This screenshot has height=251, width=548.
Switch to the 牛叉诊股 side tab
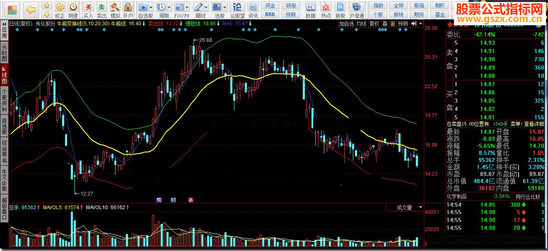point(4,180)
